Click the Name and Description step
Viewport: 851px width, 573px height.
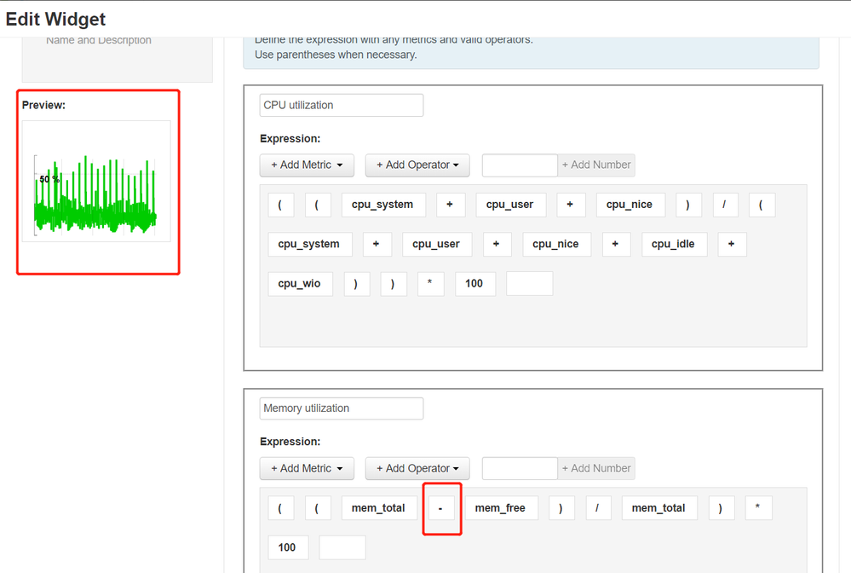point(99,41)
